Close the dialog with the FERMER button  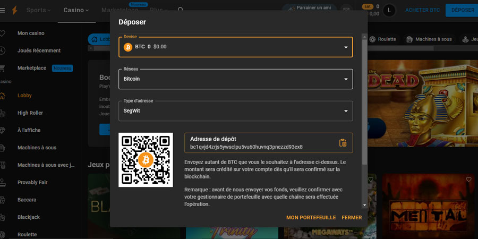(x=352, y=218)
